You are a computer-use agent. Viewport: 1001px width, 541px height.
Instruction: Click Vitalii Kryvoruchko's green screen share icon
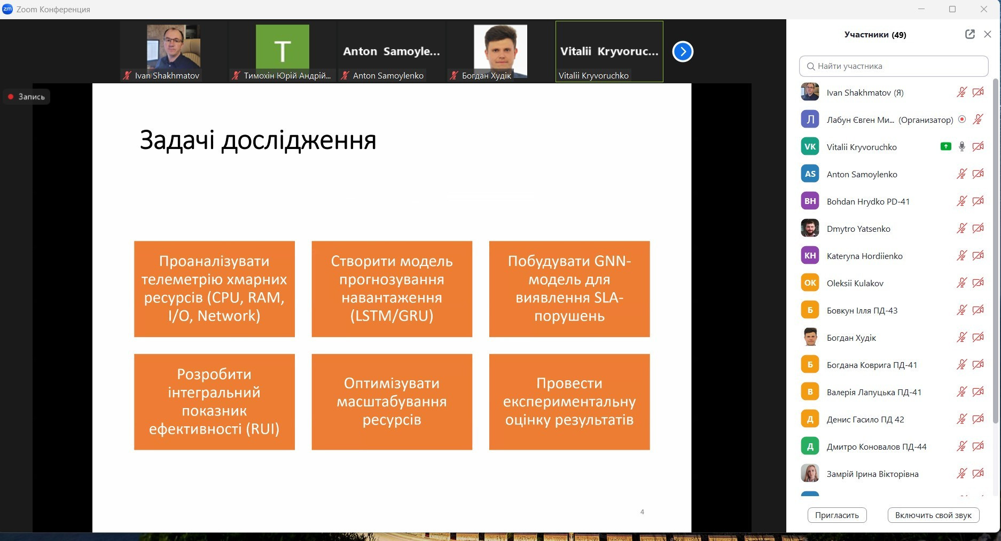pyautogui.click(x=945, y=146)
